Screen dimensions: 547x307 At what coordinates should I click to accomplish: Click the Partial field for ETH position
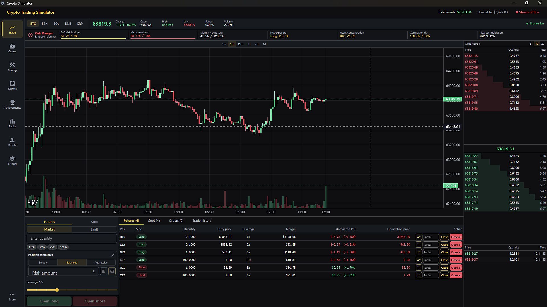[430, 244]
